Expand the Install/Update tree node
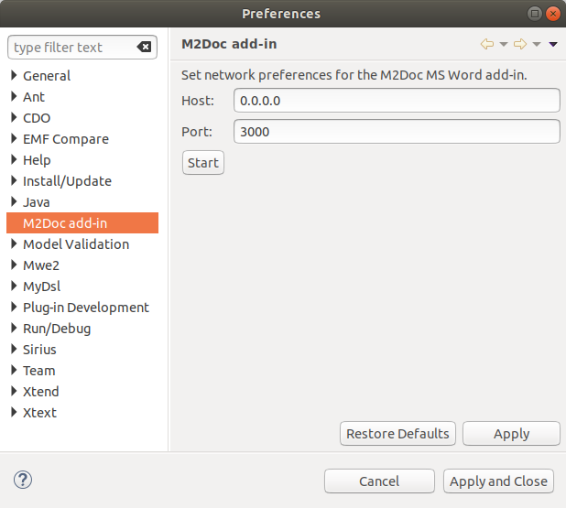 tap(14, 180)
